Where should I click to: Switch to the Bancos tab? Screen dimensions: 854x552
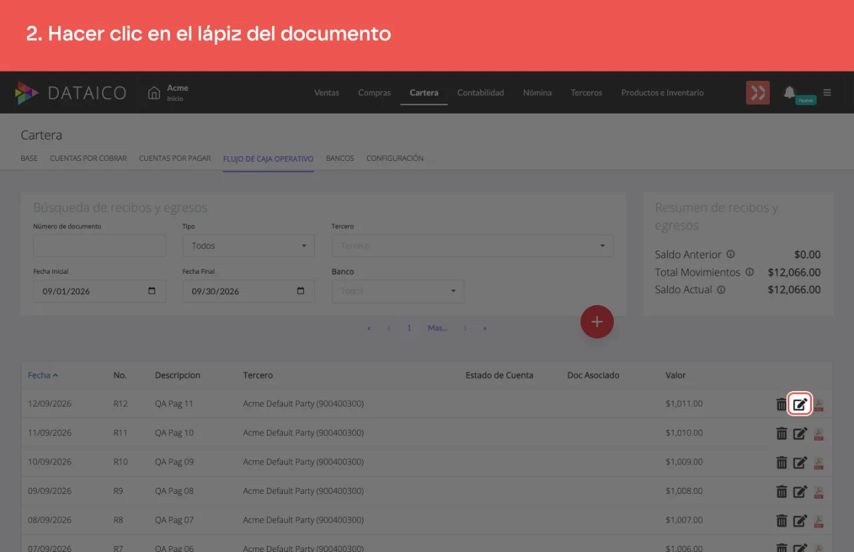[340, 158]
